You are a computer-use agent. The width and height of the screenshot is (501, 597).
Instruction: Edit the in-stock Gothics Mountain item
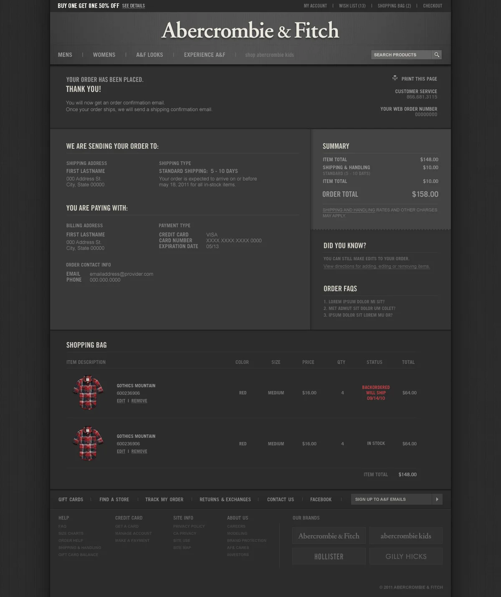(x=121, y=451)
